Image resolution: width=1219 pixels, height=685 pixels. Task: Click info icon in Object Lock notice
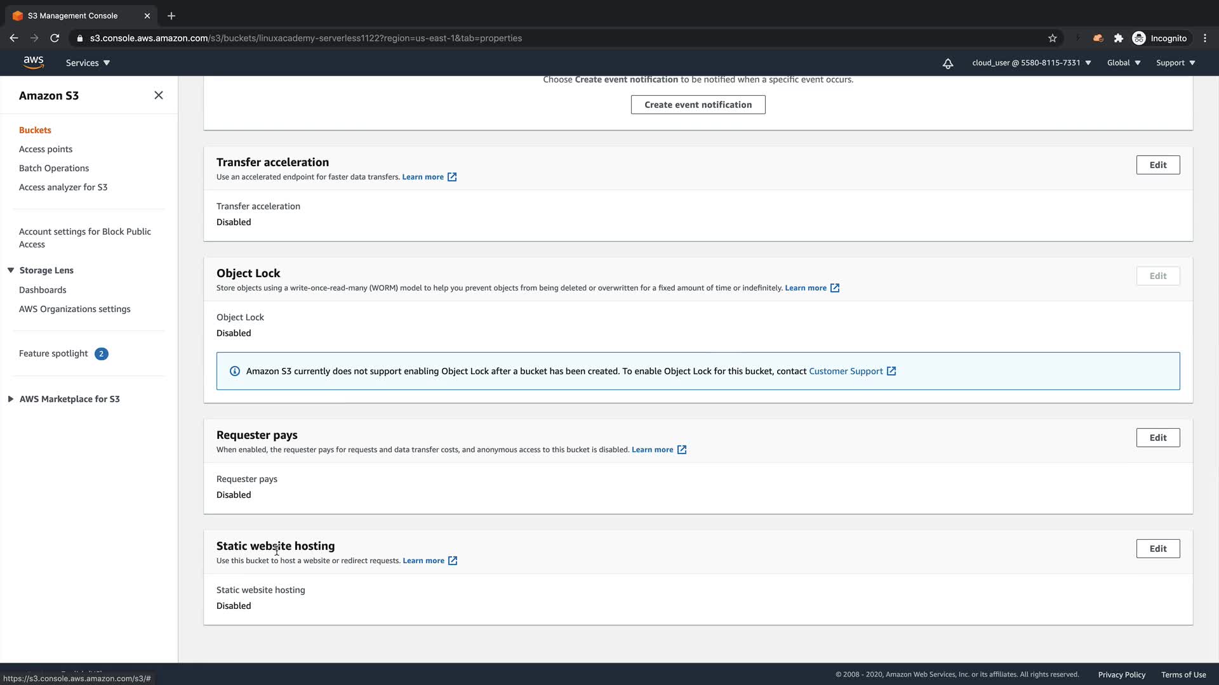[234, 371]
